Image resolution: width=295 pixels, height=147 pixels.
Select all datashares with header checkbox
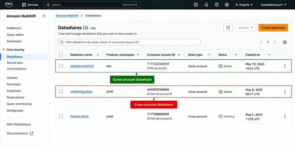pyautogui.click(x=61, y=55)
